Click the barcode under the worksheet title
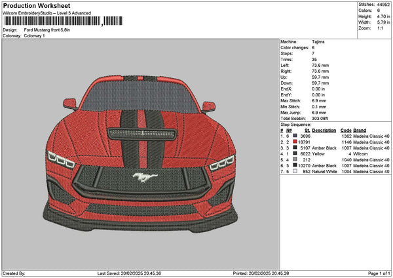The width and height of the screenshot is (393, 278). pos(52,21)
